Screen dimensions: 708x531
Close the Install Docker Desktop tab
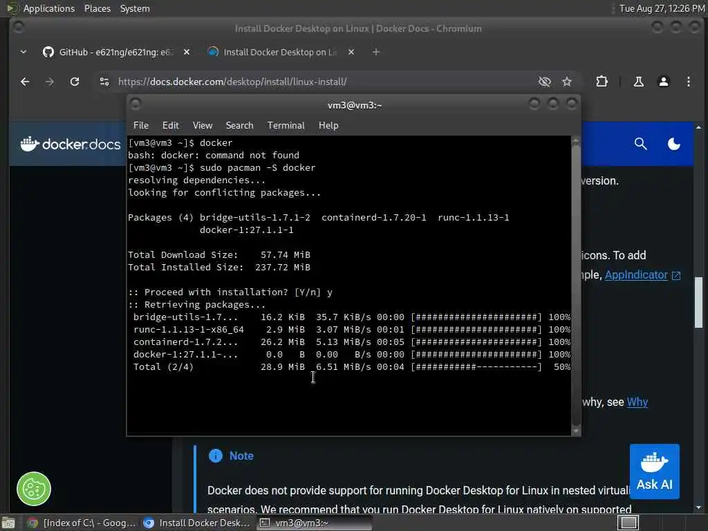coord(351,52)
